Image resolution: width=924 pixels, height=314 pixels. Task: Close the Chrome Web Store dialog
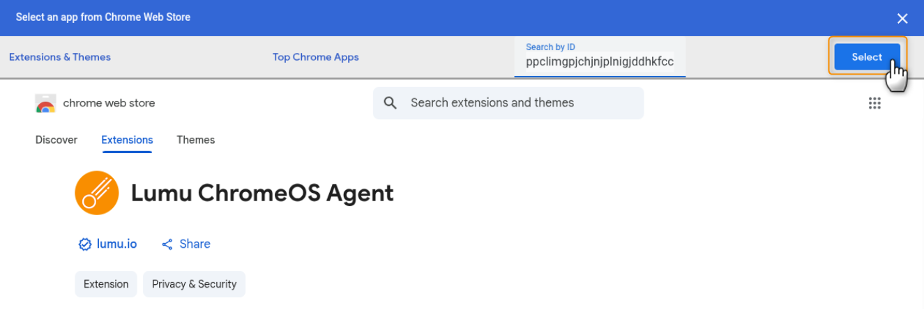(x=902, y=19)
